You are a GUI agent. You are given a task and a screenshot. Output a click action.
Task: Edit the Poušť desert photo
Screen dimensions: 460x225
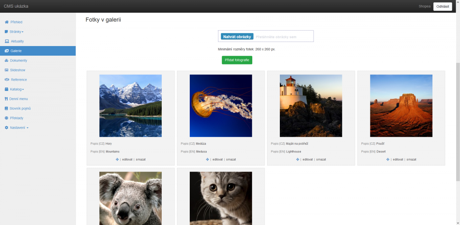click(x=398, y=159)
